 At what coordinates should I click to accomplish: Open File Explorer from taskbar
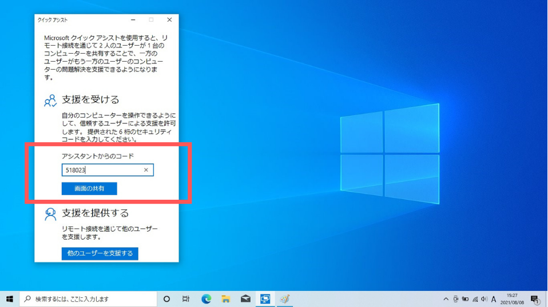point(226,299)
